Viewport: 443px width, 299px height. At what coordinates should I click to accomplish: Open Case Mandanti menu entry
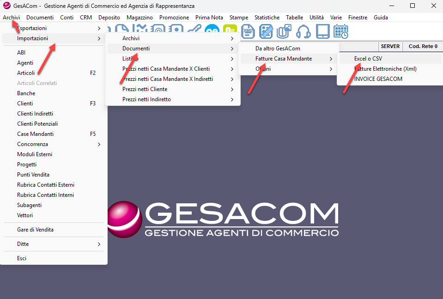pyautogui.click(x=53, y=134)
